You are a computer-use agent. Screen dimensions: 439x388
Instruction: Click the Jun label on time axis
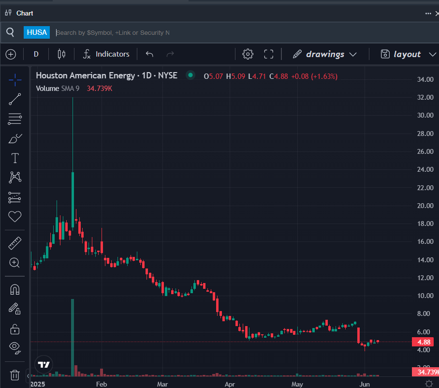coord(365,384)
